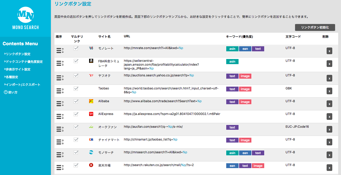Click the ean tag in 楽天市場 row

tap(232, 166)
